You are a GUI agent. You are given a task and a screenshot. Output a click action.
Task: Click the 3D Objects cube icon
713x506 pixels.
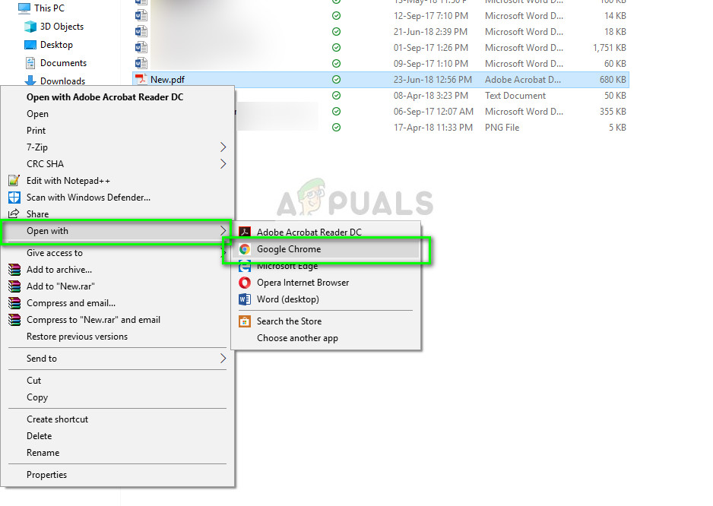pos(30,27)
